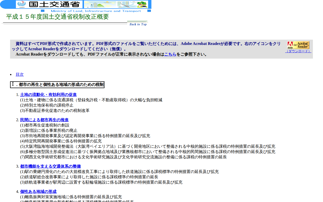Click the （ダウンロード） link below the Acrobat badge

[298, 51]
